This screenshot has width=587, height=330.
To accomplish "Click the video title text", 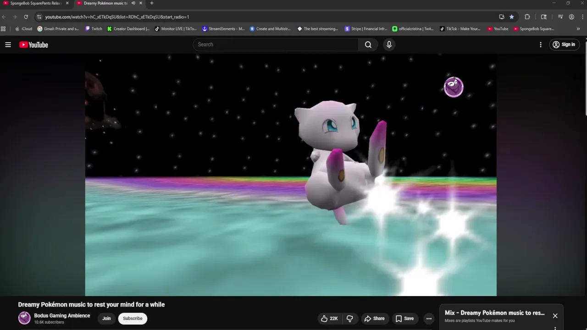I will click(x=91, y=305).
